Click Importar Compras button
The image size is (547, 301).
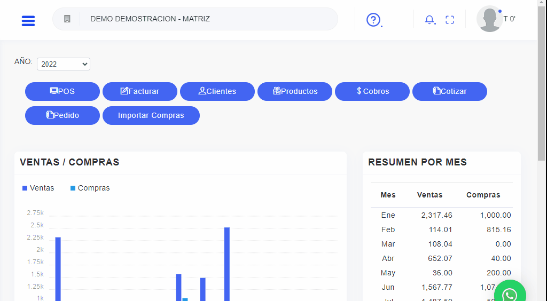click(x=151, y=115)
